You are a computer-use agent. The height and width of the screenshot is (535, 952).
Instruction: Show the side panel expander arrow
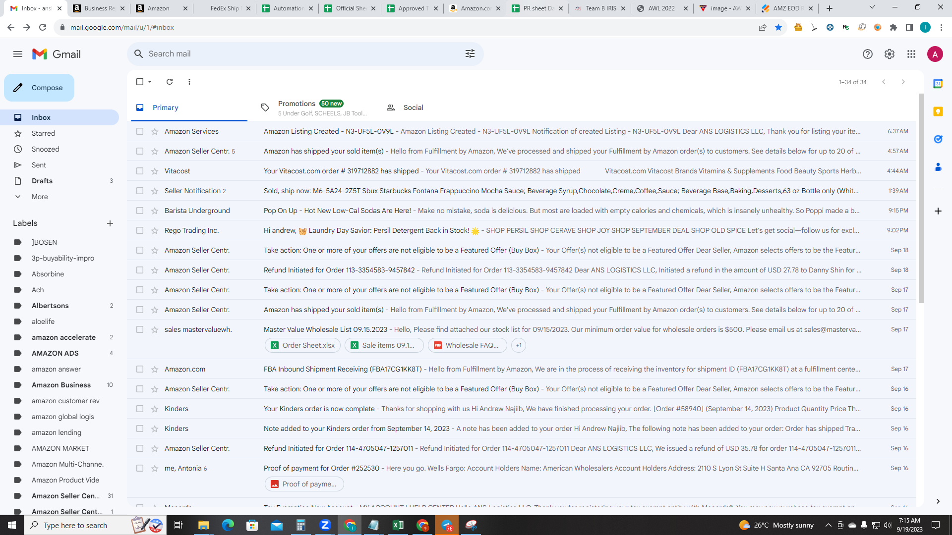tap(938, 501)
